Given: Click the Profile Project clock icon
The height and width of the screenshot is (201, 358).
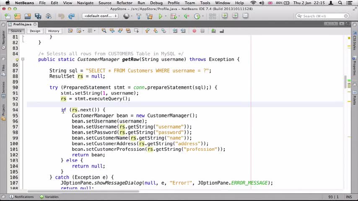Looking at the screenshot, I should [x=197, y=16].
